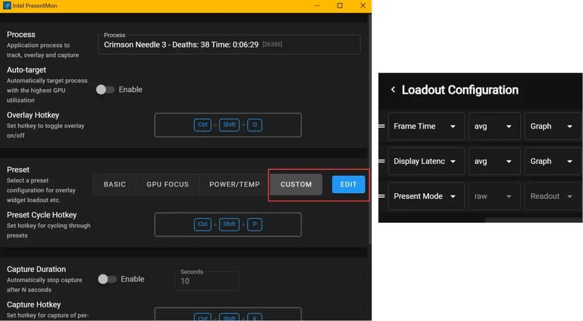Change Graph display type for Display Latency
The image size is (583, 321).
(x=552, y=161)
